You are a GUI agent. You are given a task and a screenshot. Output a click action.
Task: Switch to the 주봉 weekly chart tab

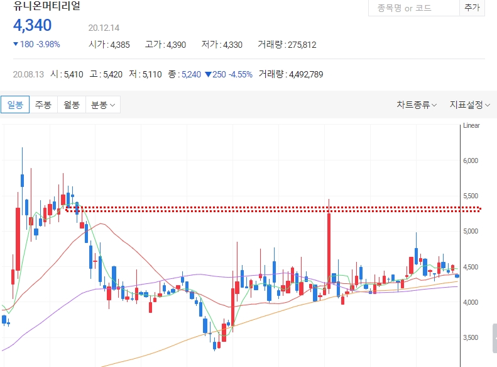coord(43,104)
